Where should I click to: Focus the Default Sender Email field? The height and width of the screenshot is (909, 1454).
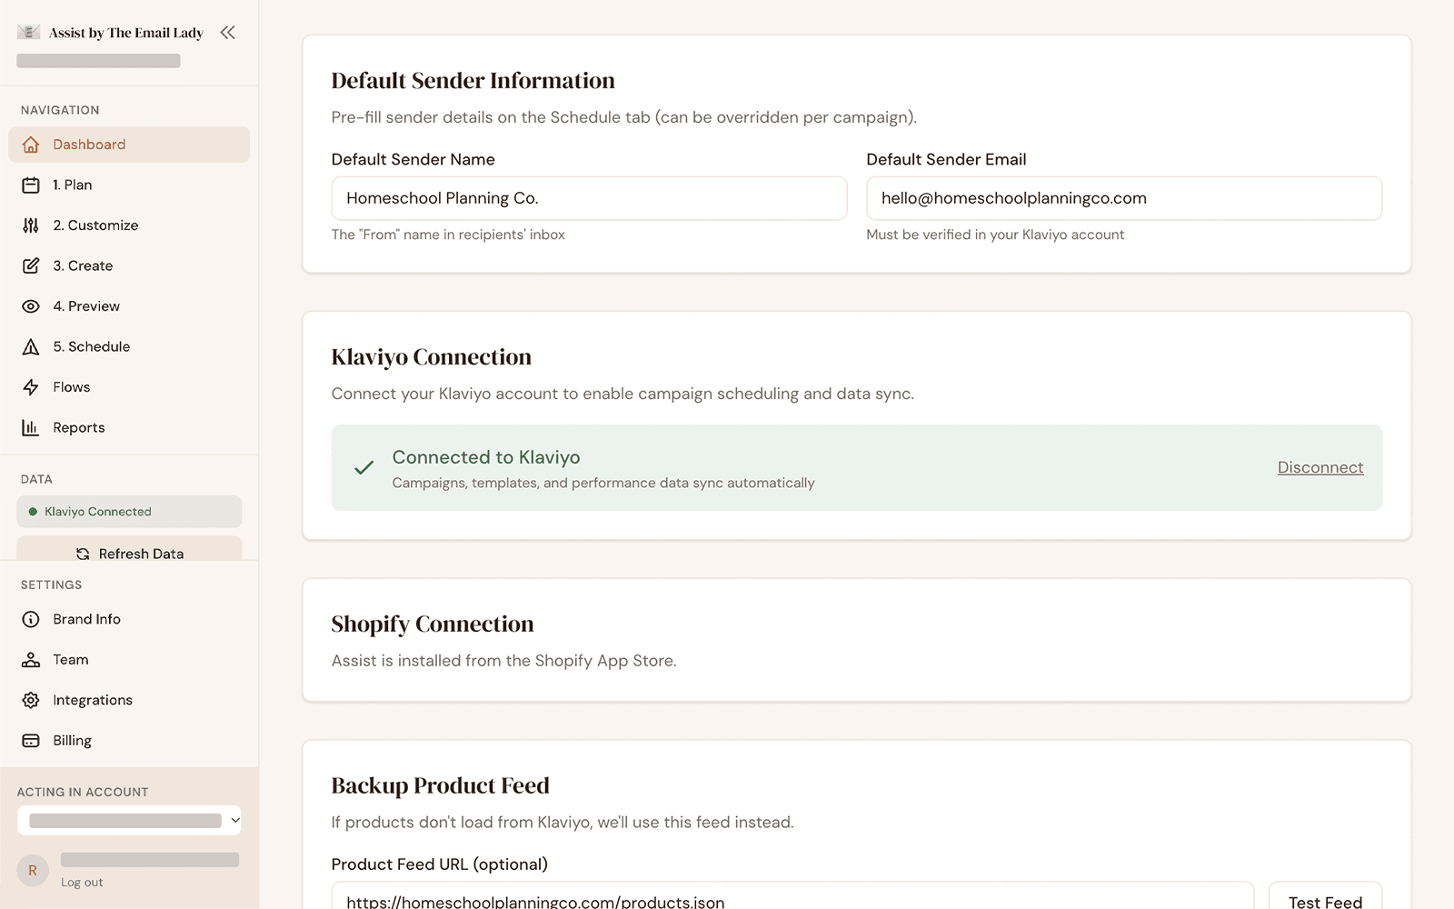[x=1124, y=198]
